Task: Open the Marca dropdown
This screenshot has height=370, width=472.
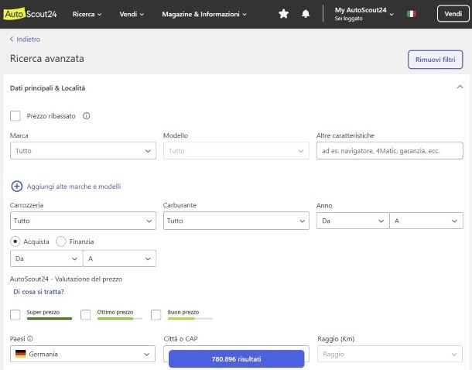Action: [83, 151]
